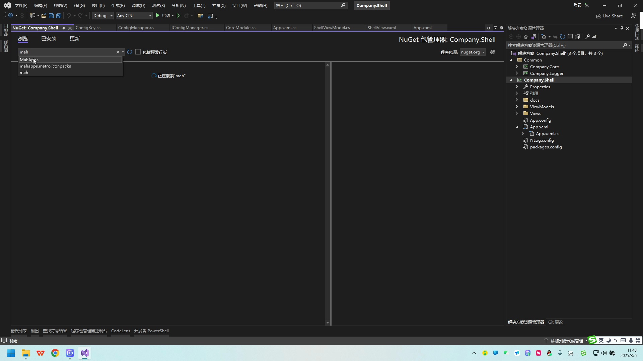Toggle the 英 input method indicator in tray
Viewport: 643px width, 361px height.
[601, 340]
